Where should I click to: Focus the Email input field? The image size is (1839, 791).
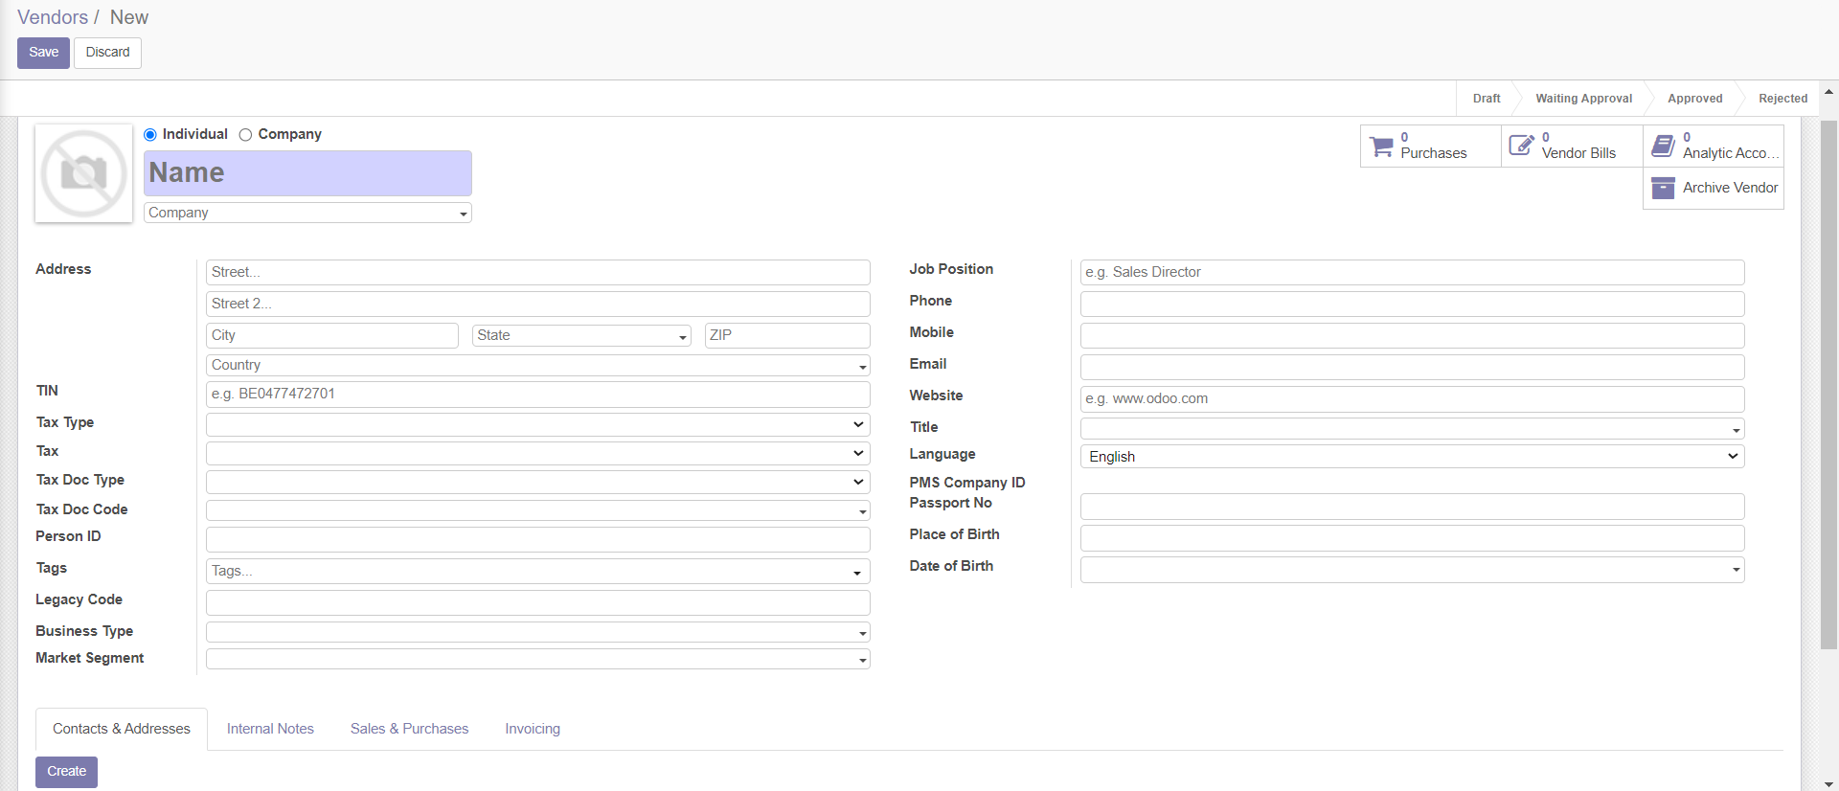click(x=1412, y=367)
